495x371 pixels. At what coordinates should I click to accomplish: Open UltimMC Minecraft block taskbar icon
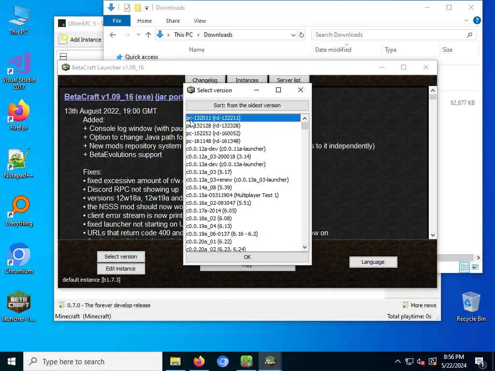[x=246, y=361]
